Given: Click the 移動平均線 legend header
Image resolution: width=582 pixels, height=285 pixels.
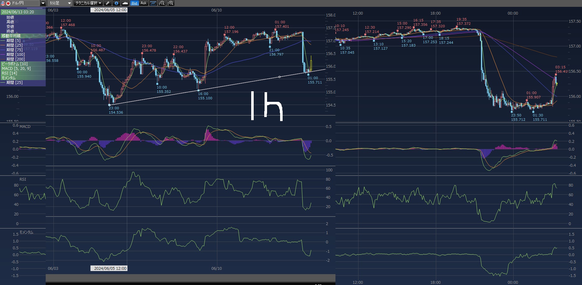Looking at the screenshot, I should 11,36.
